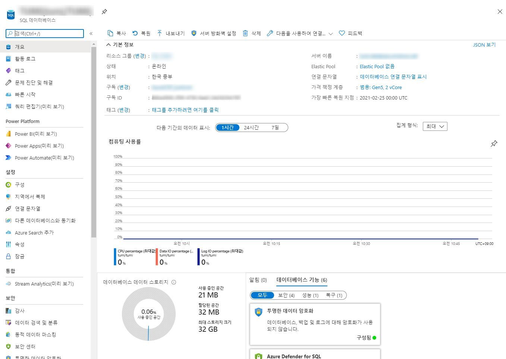The image size is (506, 359).
Task: Expand 다음을 사용하여 연결 dropdown
Action: [330, 34]
